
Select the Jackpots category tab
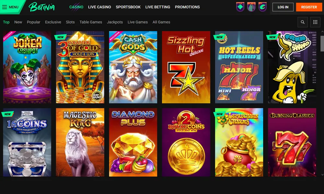[x=115, y=22]
